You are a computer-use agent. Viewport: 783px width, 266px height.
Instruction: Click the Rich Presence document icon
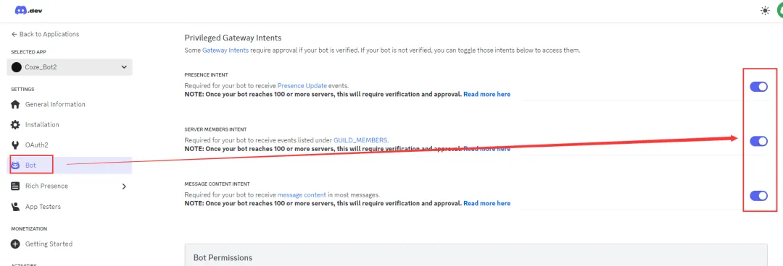pyautogui.click(x=15, y=186)
